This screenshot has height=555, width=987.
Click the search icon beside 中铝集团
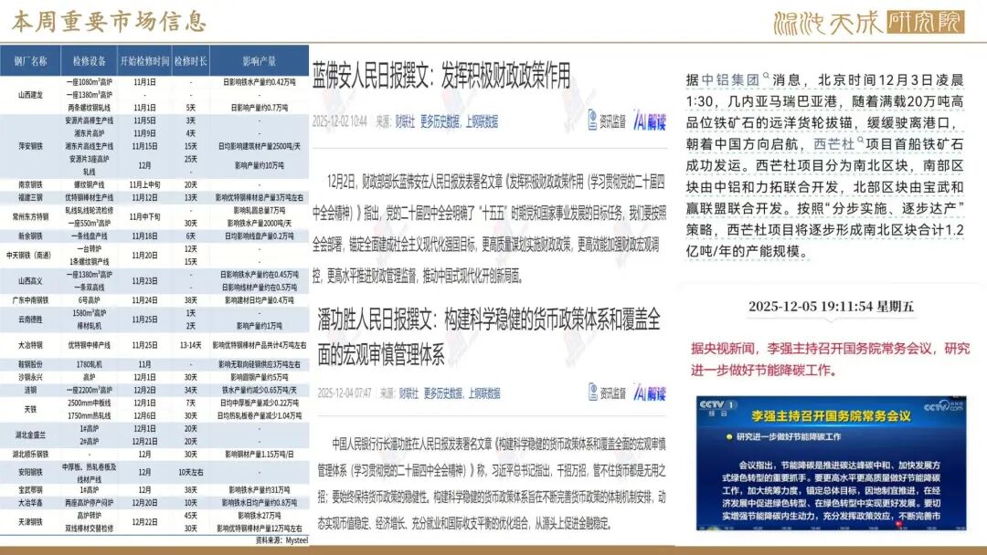click(x=766, y=76)
